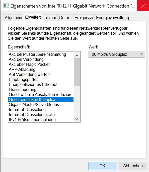Confirm changes with the OK button
Screen dimensions: 149x172
pos(102,166)
